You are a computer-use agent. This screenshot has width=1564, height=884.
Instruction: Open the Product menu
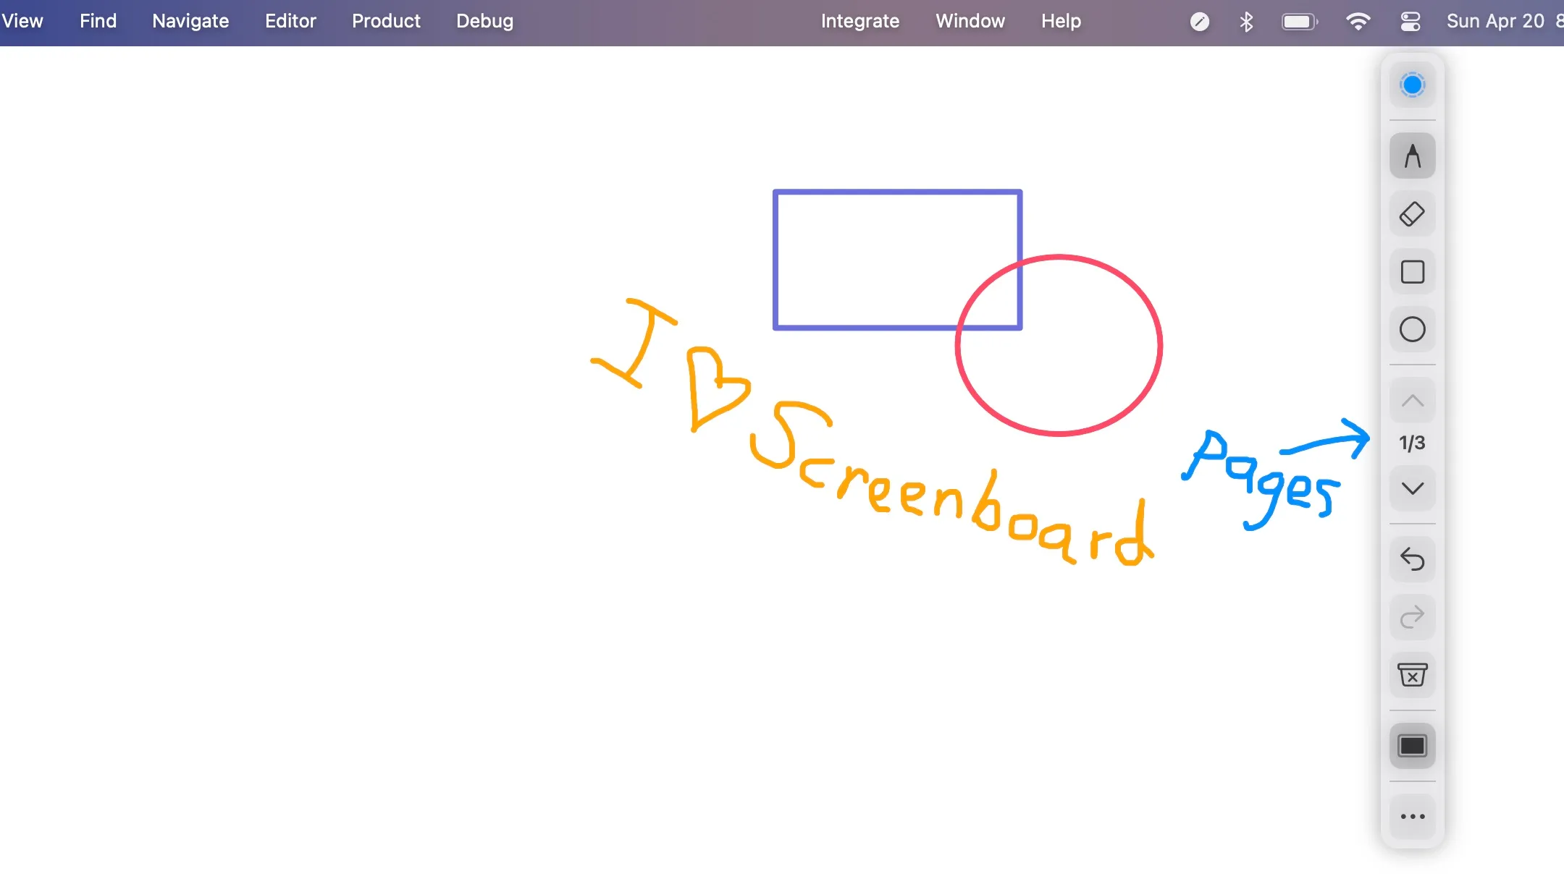(386, 21)
